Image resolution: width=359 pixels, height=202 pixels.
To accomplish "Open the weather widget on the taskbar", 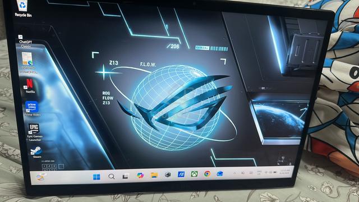I will tap(41, 177).
